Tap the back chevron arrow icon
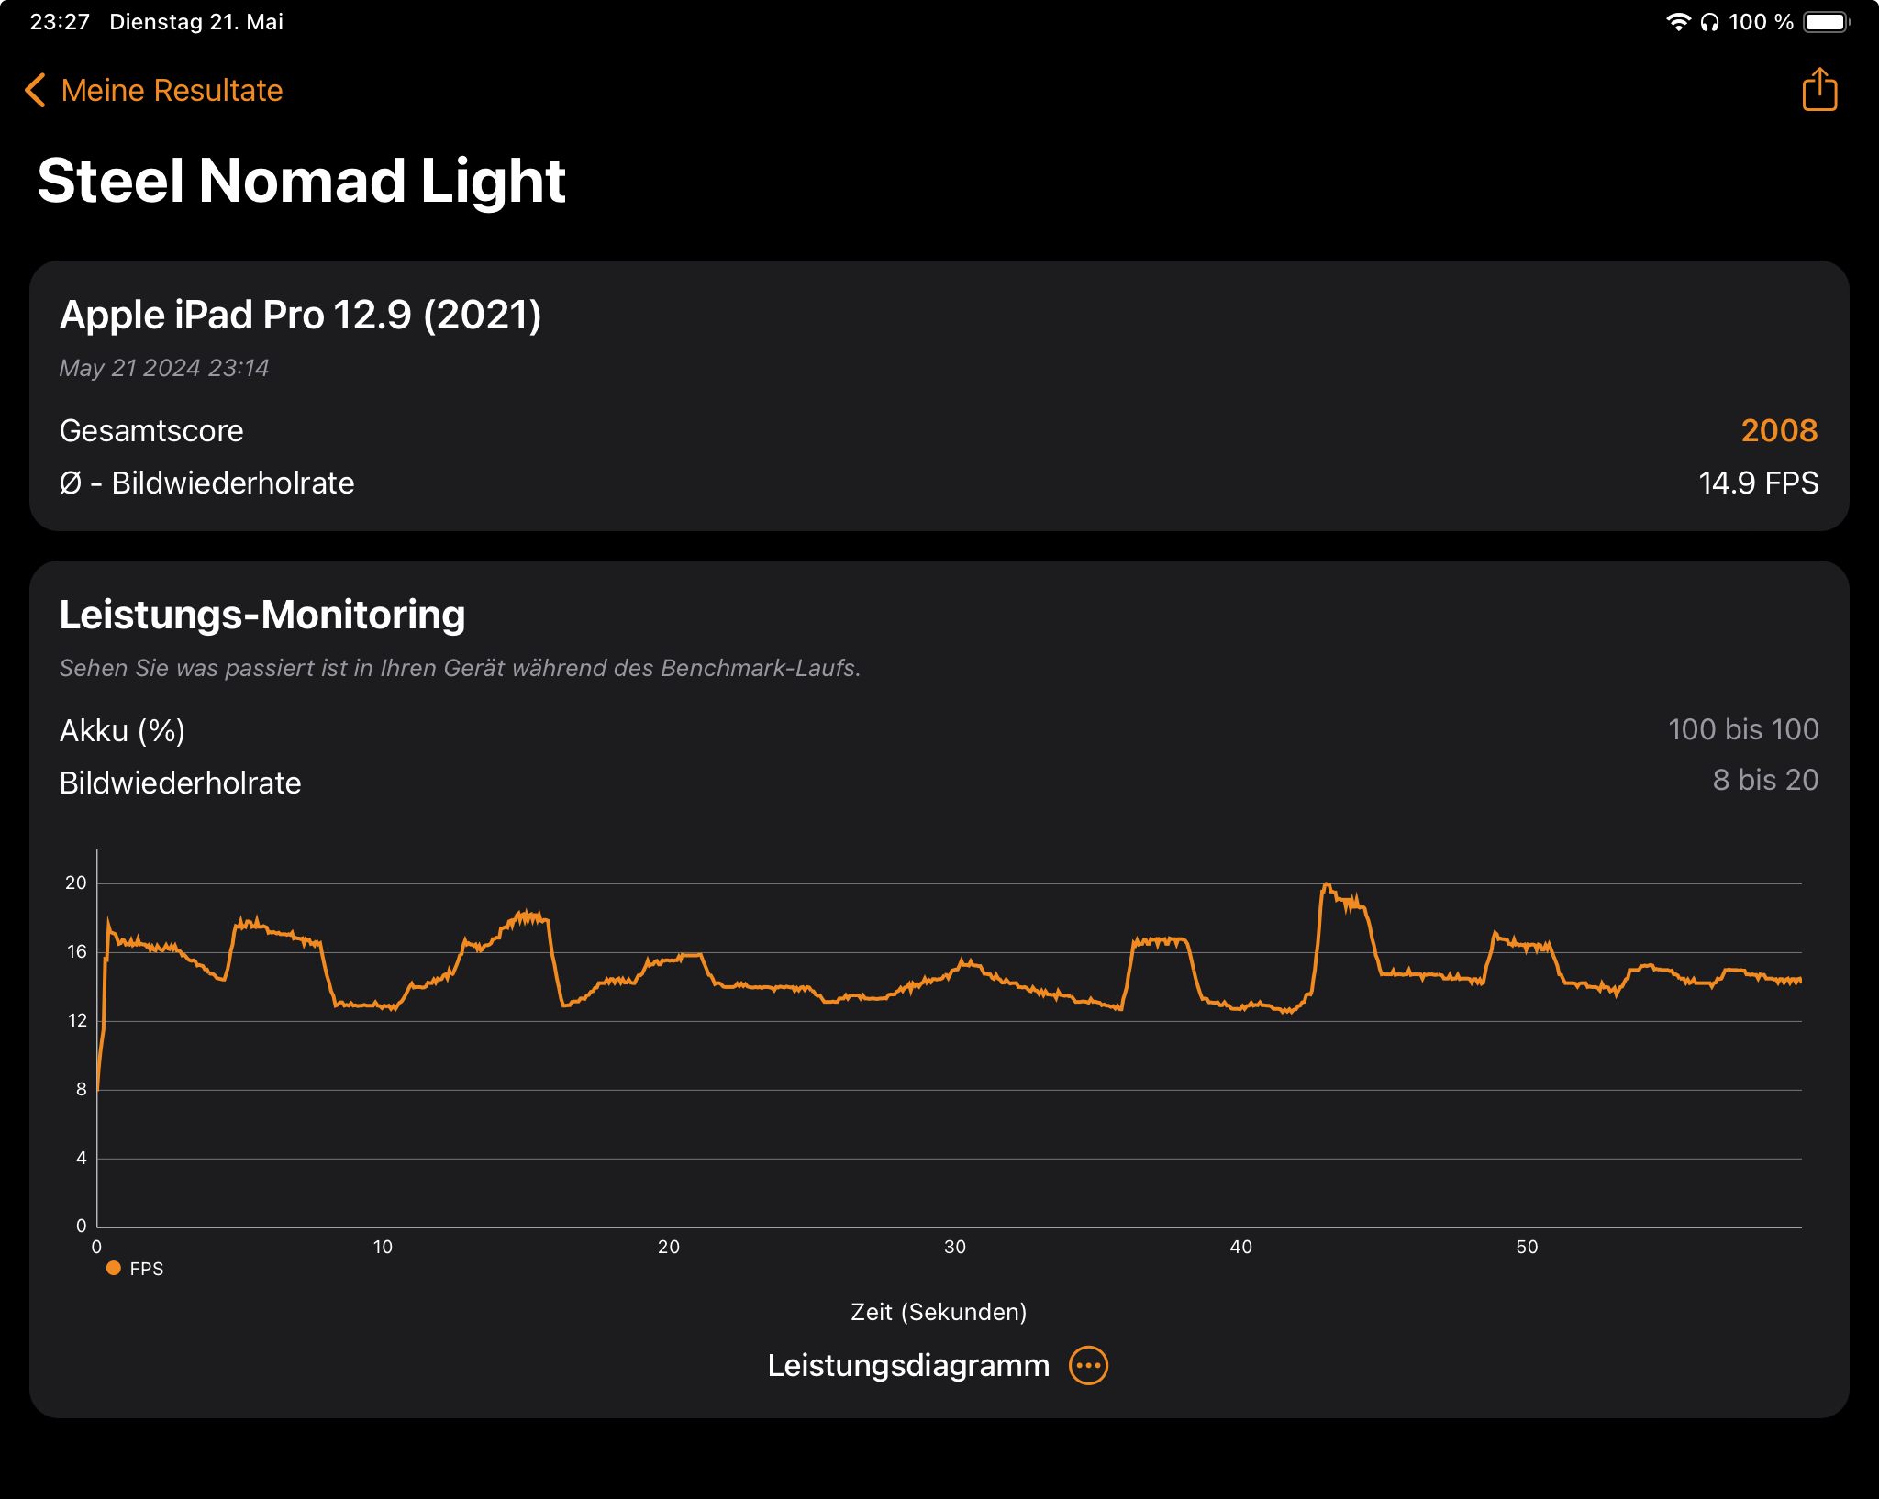The image size is (1879, 1499). pyautogui.click(x=35, y=90)
